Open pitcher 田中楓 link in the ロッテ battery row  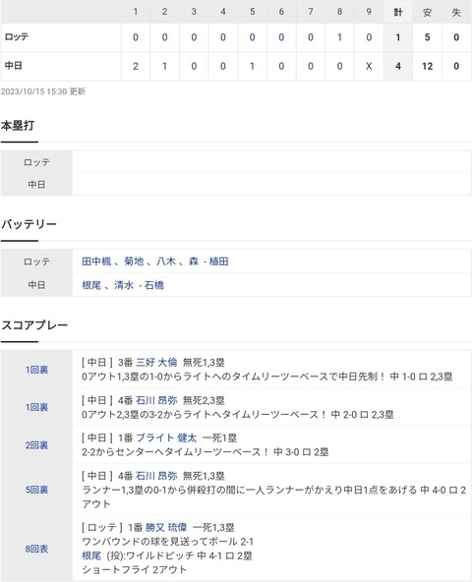coord(96,262)
